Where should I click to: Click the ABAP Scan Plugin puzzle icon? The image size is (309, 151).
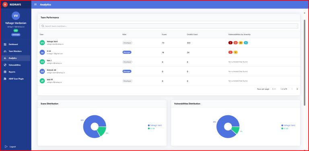(x=5, y=79)
